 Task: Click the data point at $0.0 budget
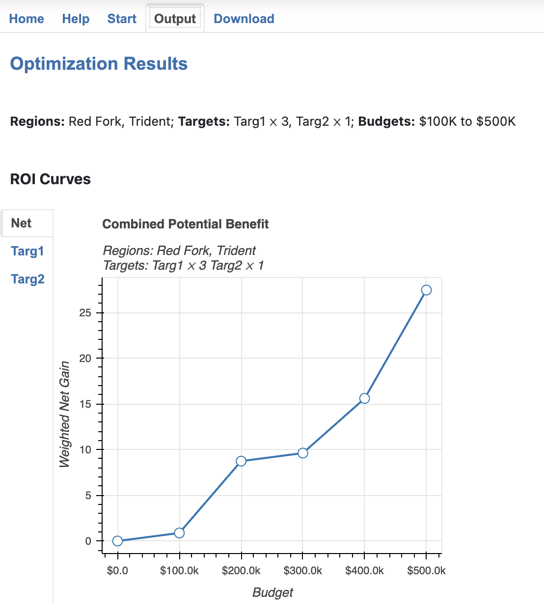pos(117,541)
